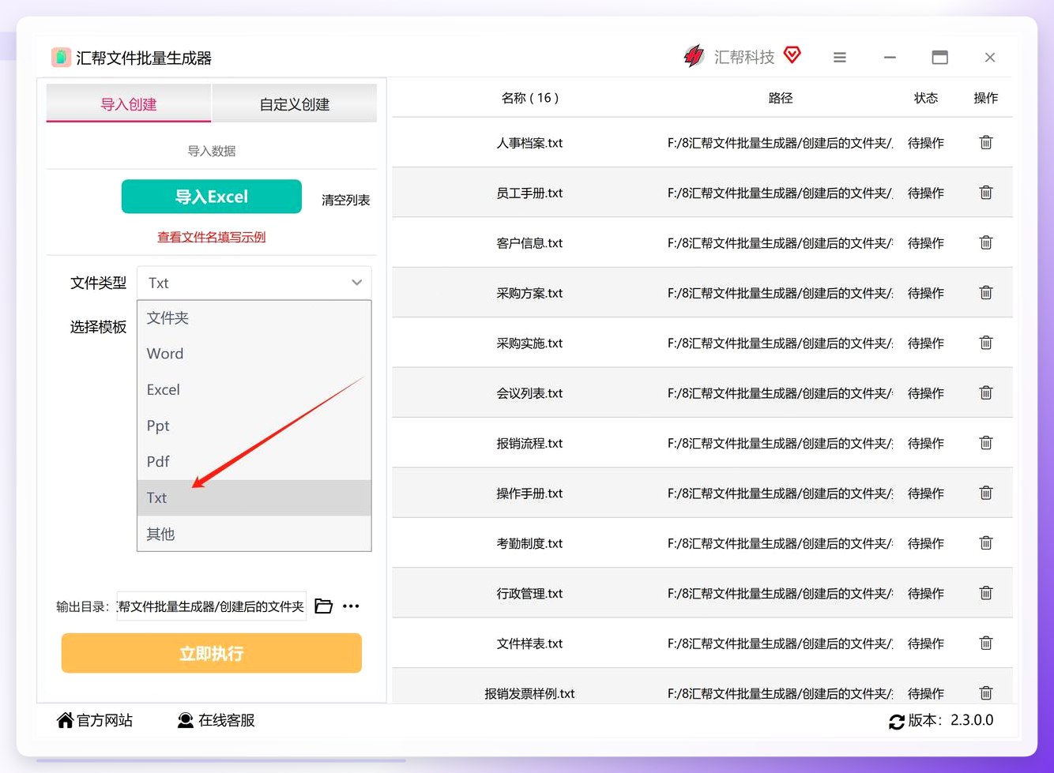Switch to 自定义创建 tab
1054x773 pixels.
click(295, 103)
